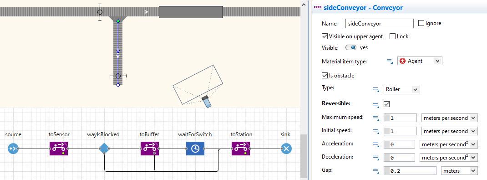487x180 pixels.
Task: Click static/dynamic switch icon beside Type
Action: pyautogui.click(x=376, y=90)
